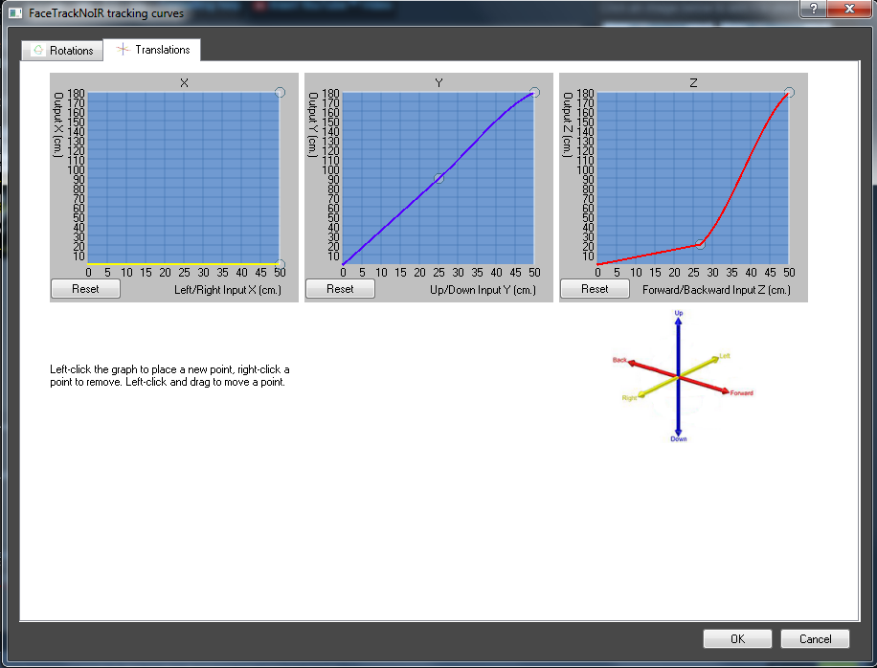Select the top-right point on X graph
Image resolution: width=877 pixels, height=668 pixels.
click(x=281, y=92)
